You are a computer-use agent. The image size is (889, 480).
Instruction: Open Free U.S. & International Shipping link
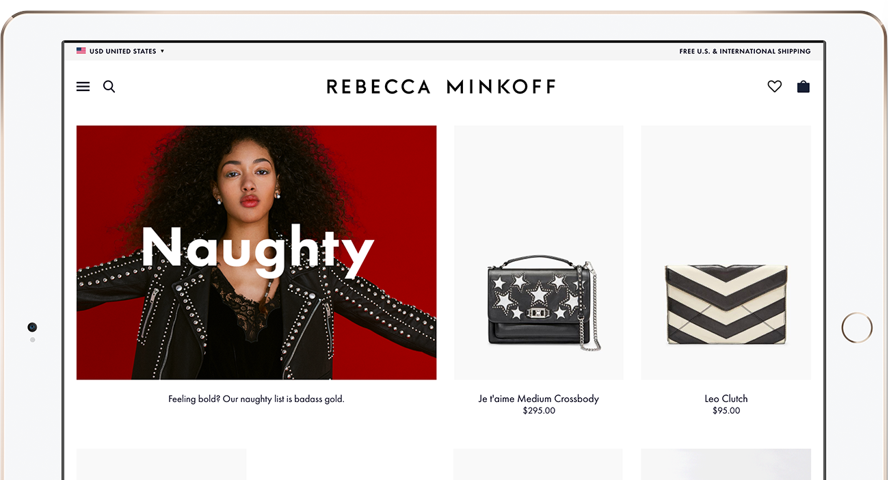(745, 51)
